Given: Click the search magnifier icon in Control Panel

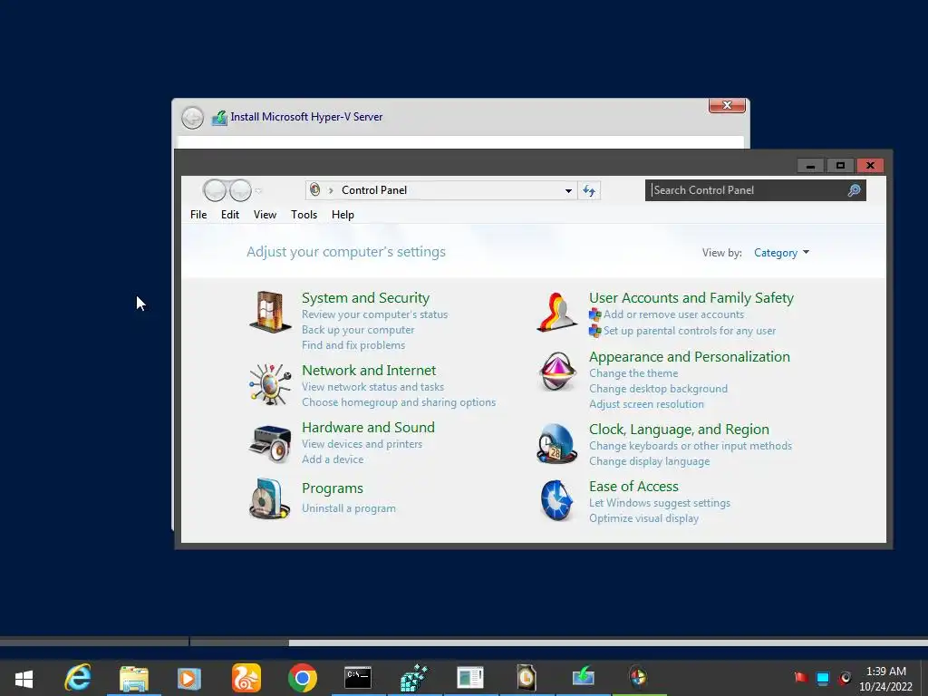Looking at the screenshot, I should pyautogui.click(x=854, y=190).
